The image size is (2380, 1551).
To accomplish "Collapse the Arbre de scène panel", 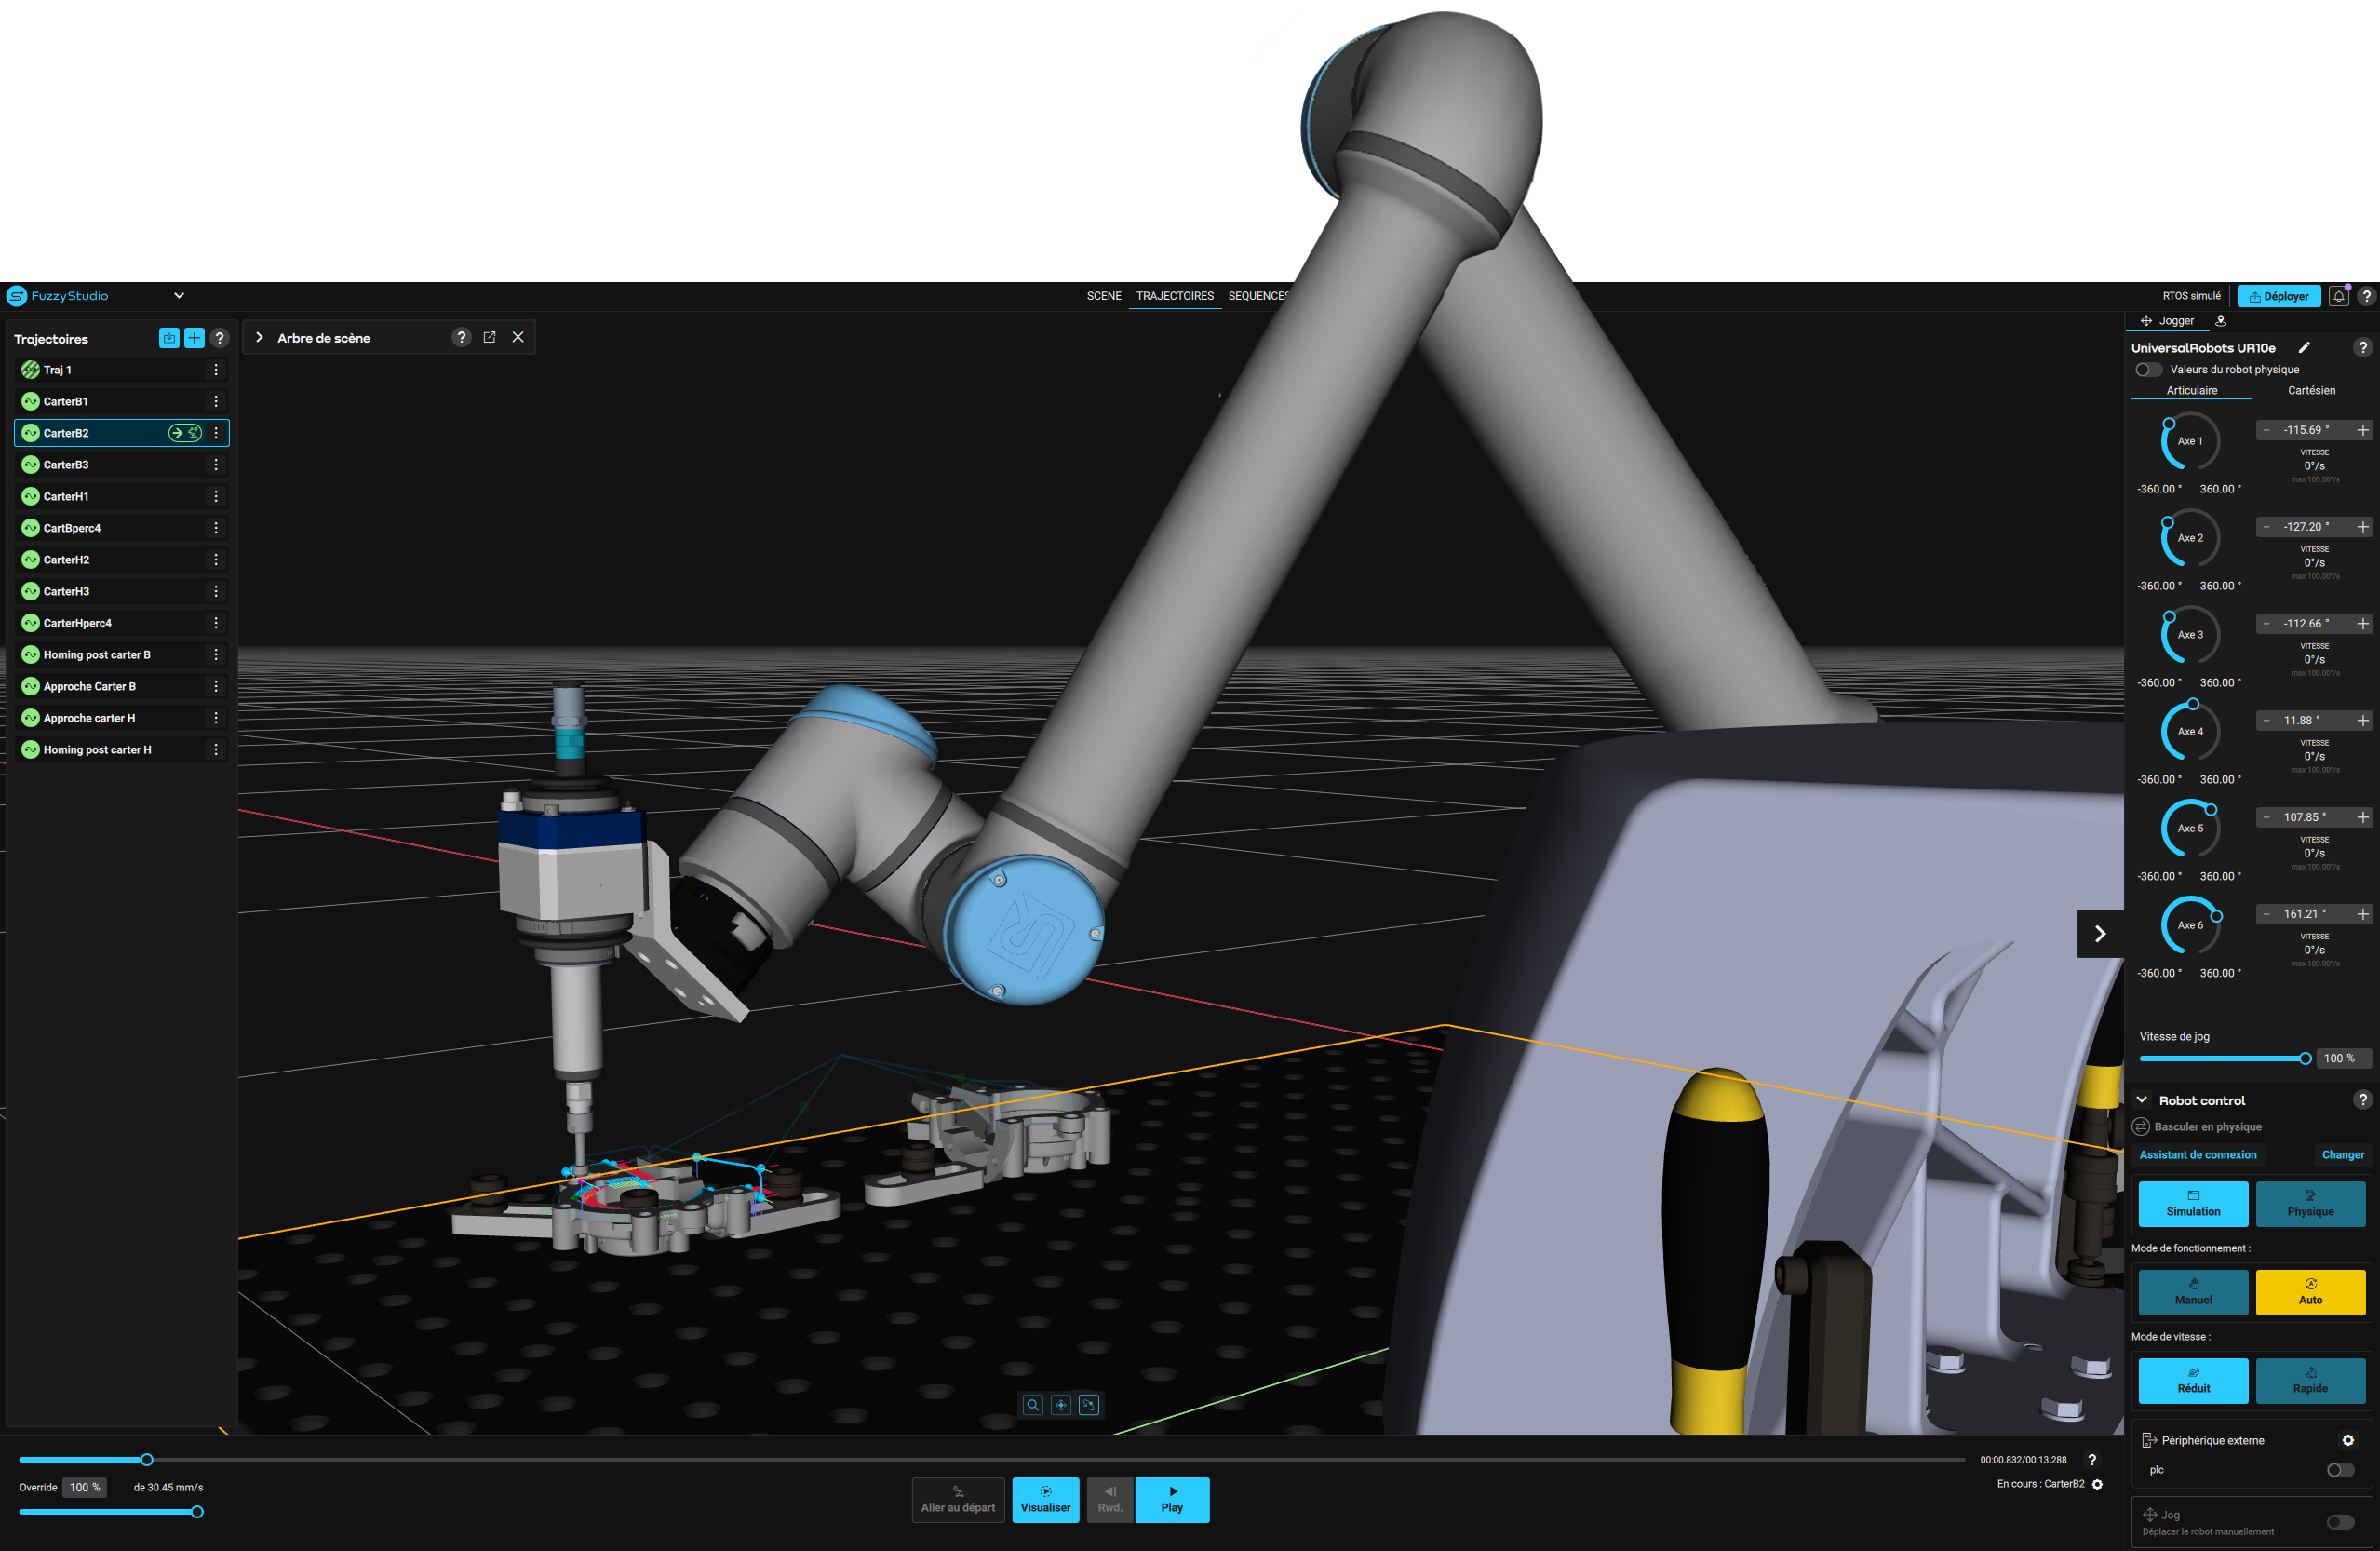I will point(259,337).
